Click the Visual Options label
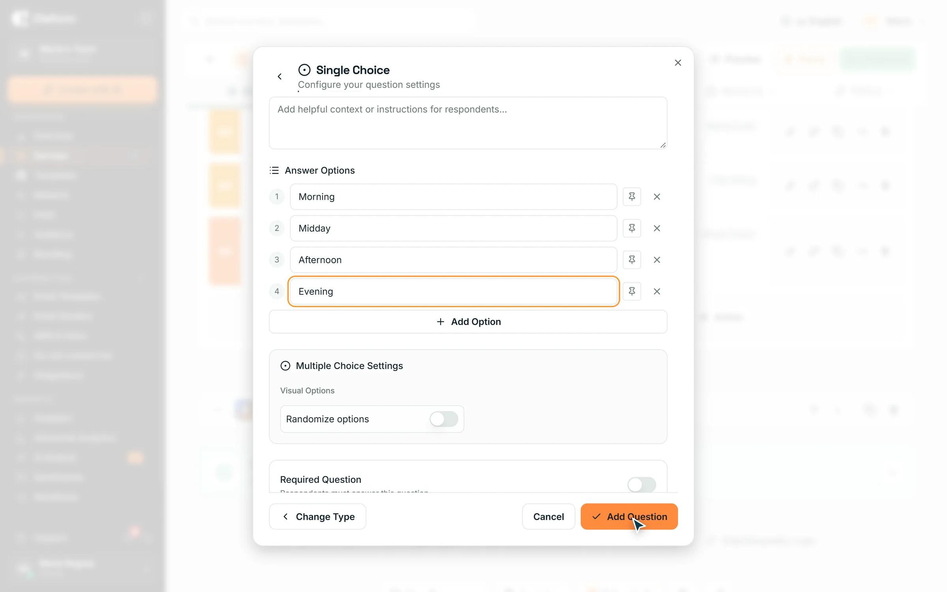The width and height of the screenshot is (947, 592). click(x=307, y=390)
